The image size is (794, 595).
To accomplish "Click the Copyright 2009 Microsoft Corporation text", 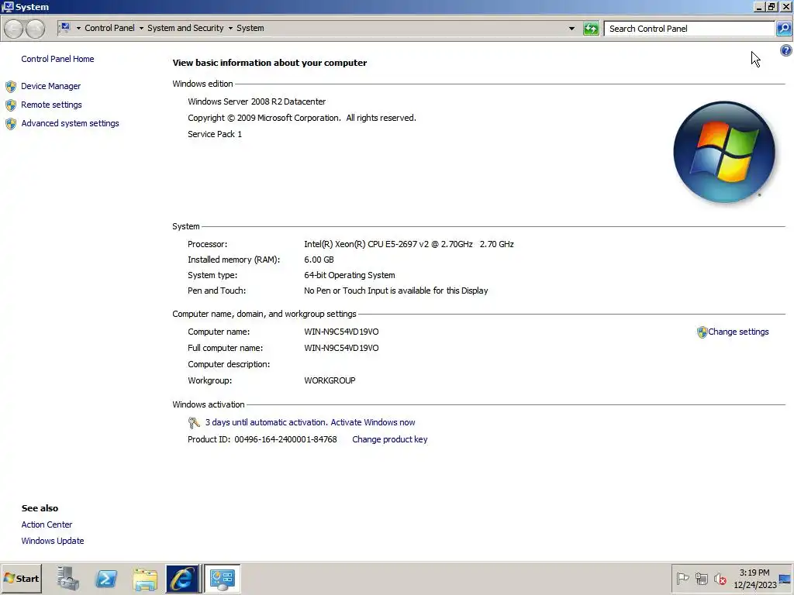I will pos(302,118).
